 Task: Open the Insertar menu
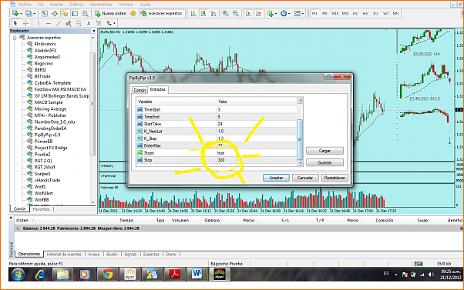56,5
